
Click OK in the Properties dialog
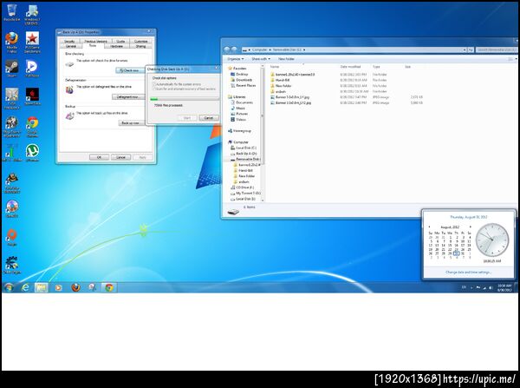coord(99,157)
